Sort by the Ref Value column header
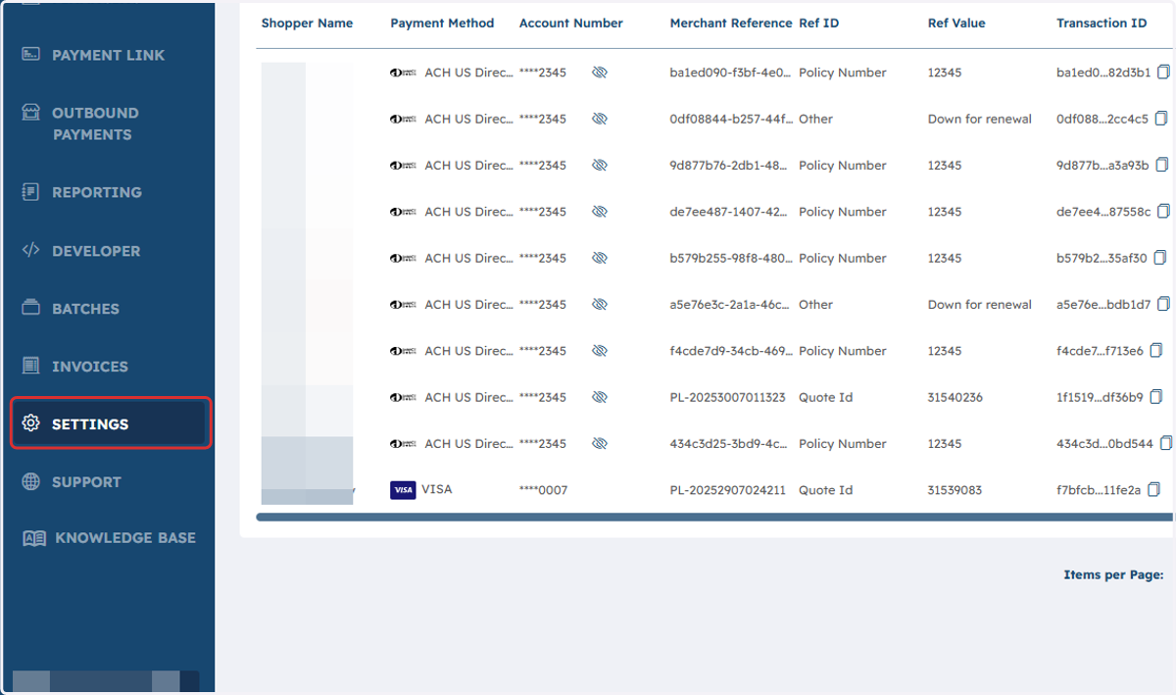The width and height of the screenshot is (1176, 695). tap(956, 24)
